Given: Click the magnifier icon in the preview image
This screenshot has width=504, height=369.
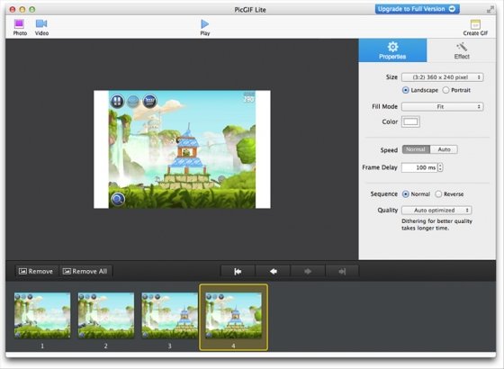Looking at the screenshot, I should [x=118, y=199].
